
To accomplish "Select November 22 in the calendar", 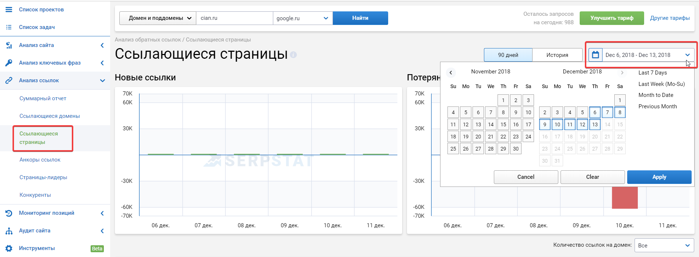I will [503, 137].
